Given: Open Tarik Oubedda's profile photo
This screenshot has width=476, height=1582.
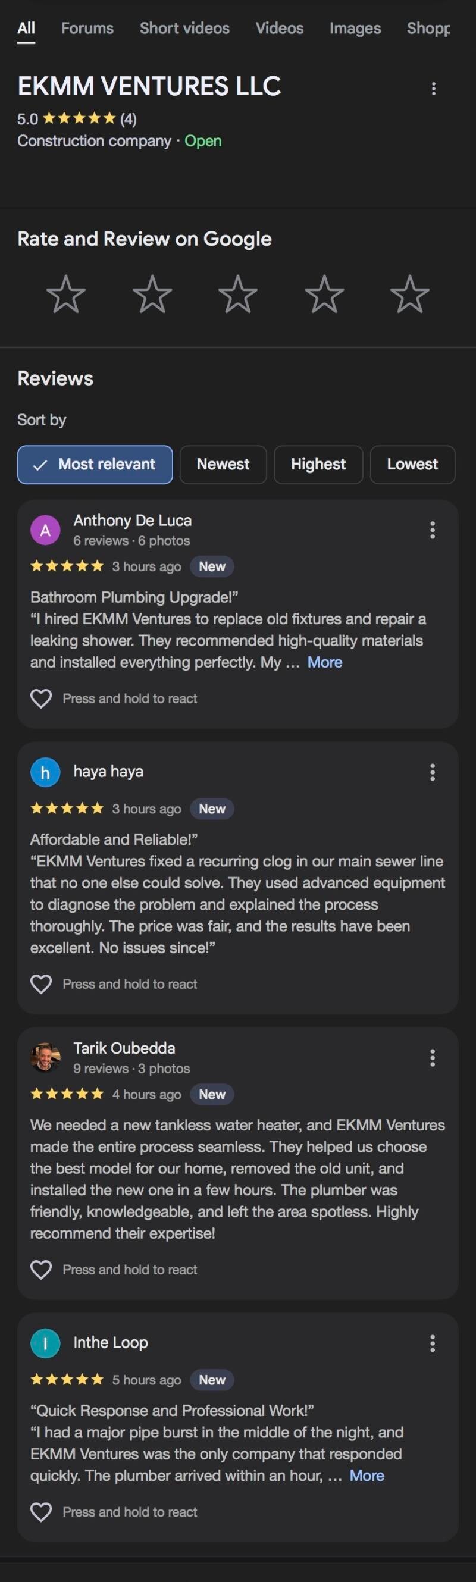Looking at the screenshot, I should coord(45,1057).
